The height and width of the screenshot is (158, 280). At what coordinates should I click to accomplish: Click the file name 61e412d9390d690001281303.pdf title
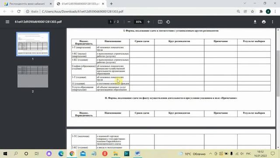coord(38,22)
